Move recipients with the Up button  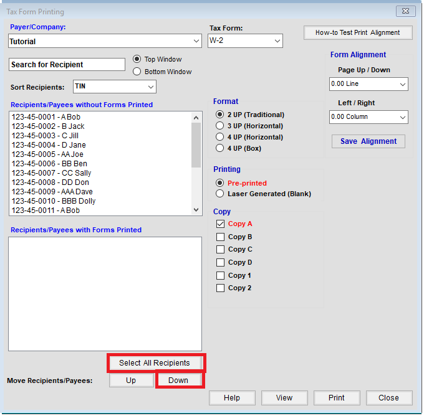[x=132, y=381]
